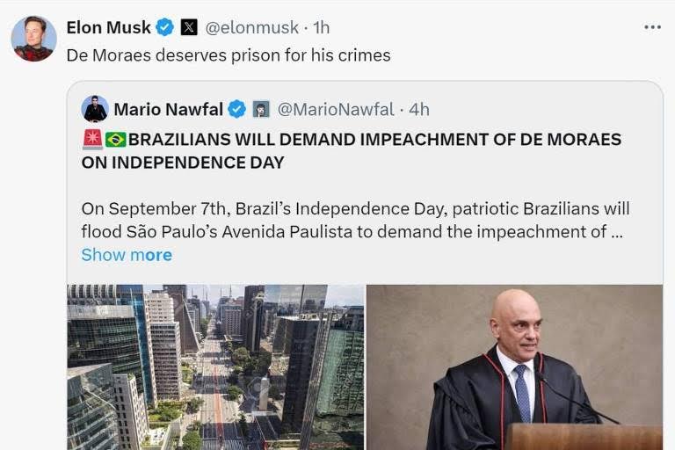Expand quoted post with Show more
The width and height of the screenshot is (675, 450).
point(127,255)
